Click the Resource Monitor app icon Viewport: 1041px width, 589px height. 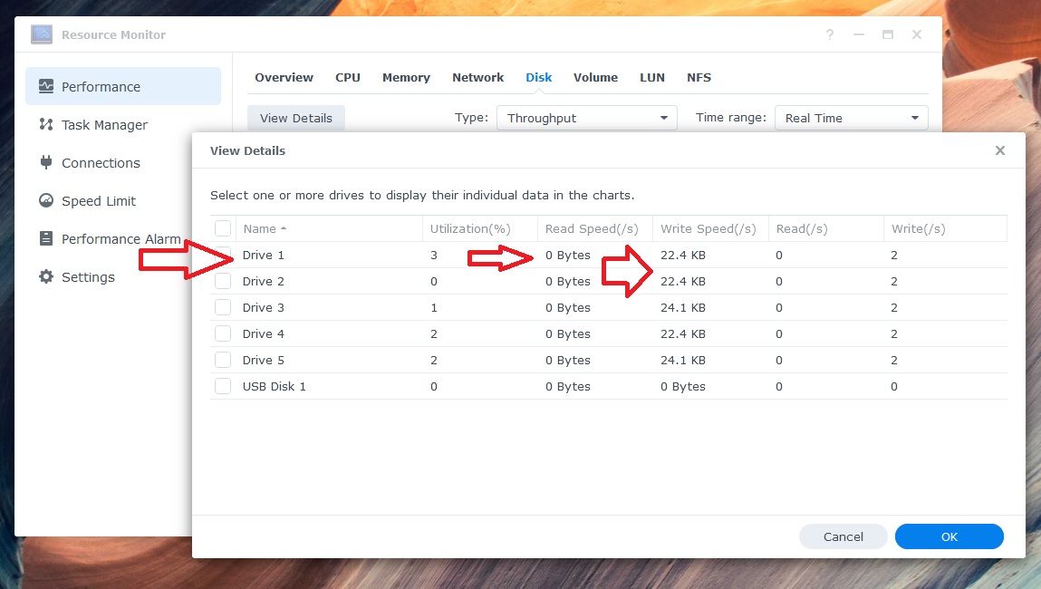click(x=42, y=35)
